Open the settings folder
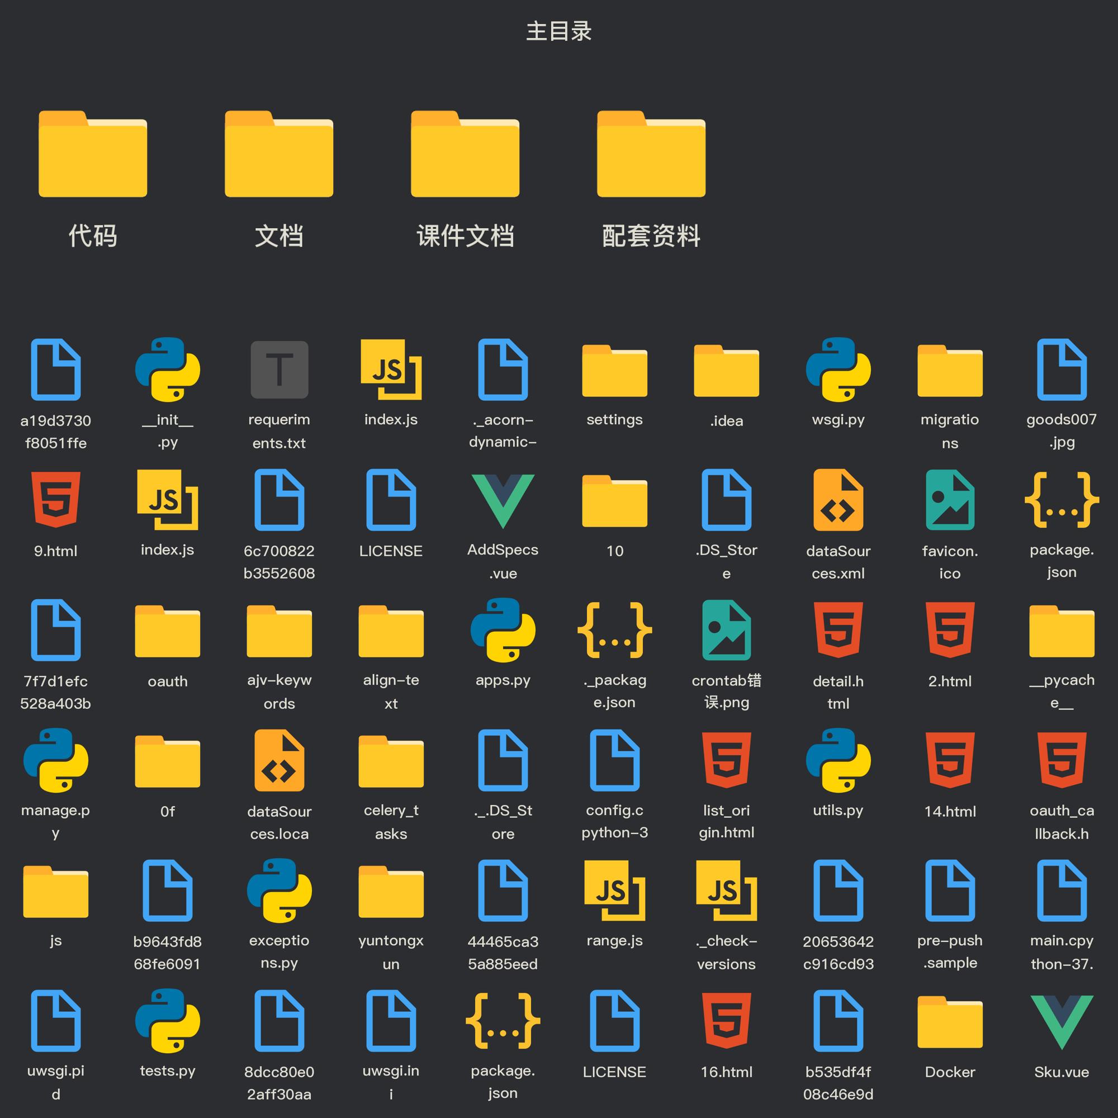 (614, 371)
